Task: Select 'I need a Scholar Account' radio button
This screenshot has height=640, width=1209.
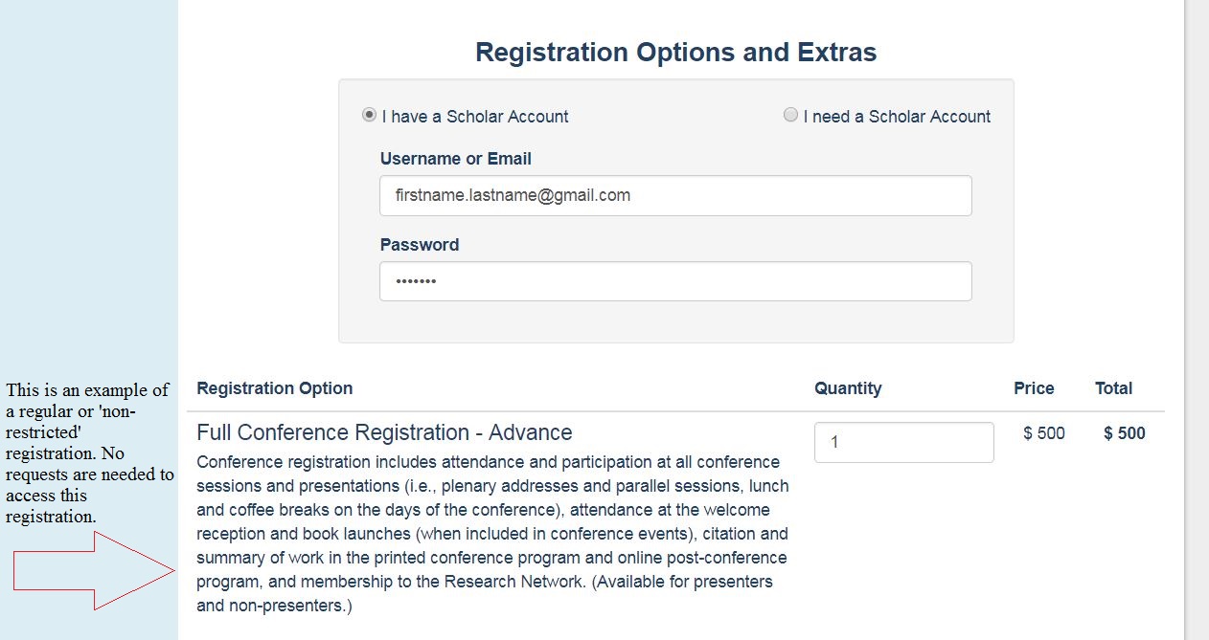Action: tap(790, 115)
